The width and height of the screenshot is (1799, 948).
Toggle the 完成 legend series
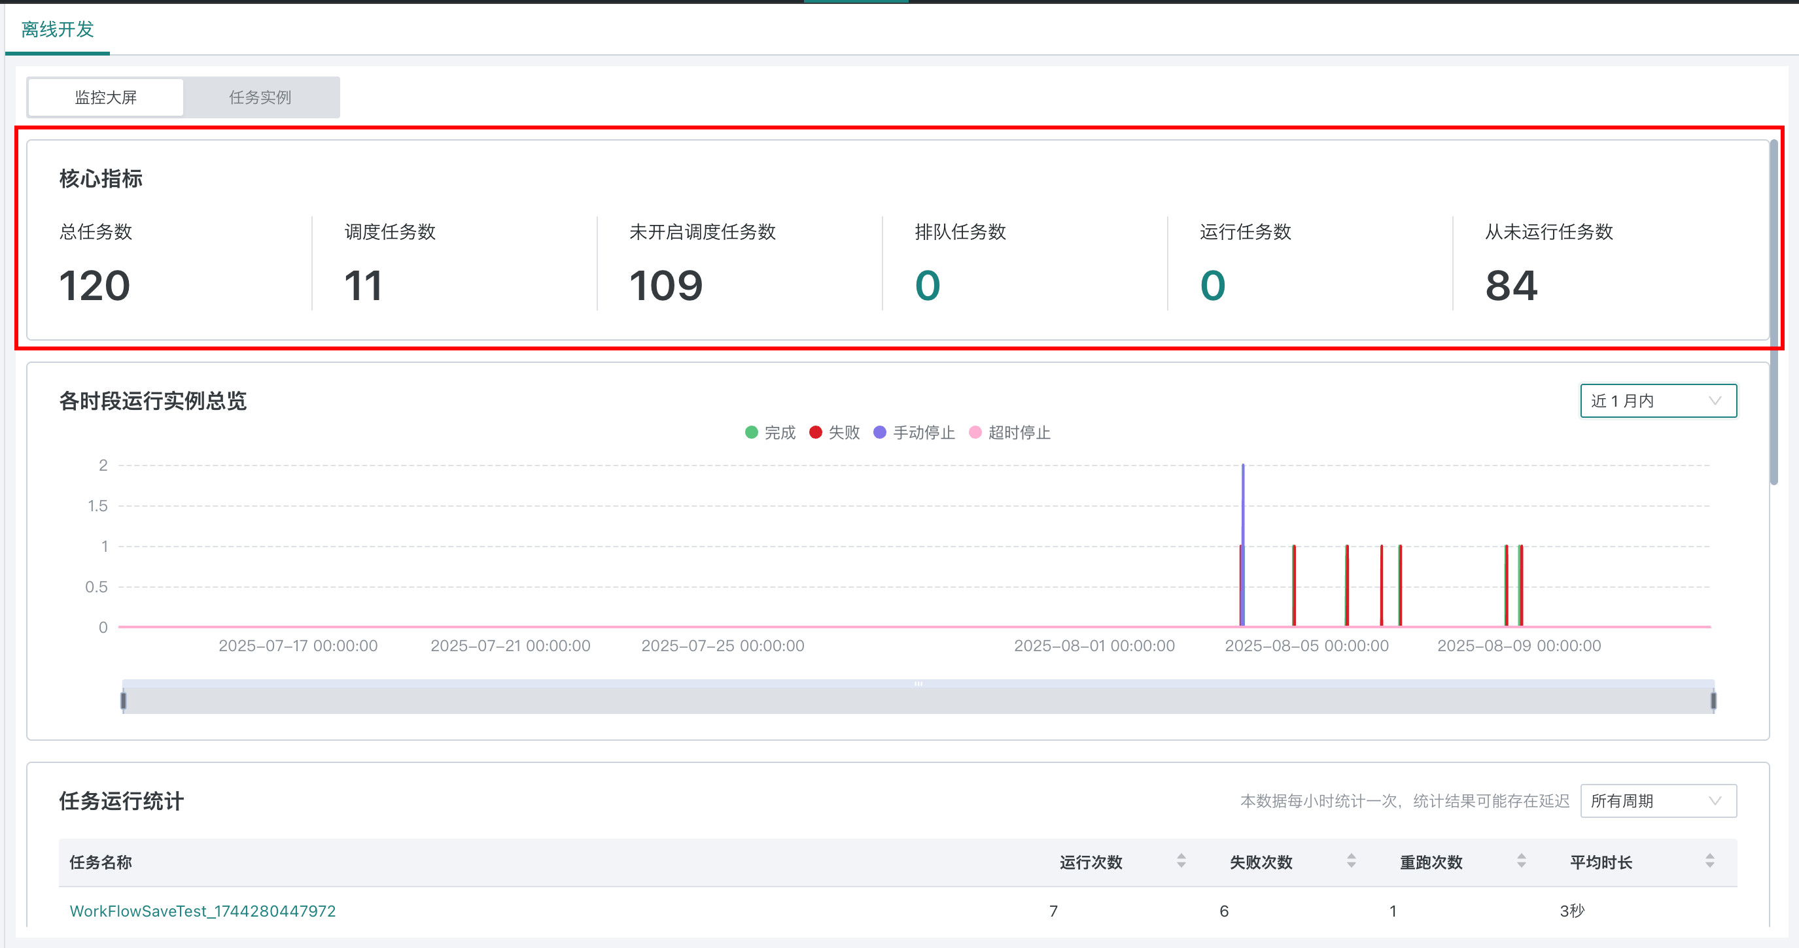coord(771,433)
